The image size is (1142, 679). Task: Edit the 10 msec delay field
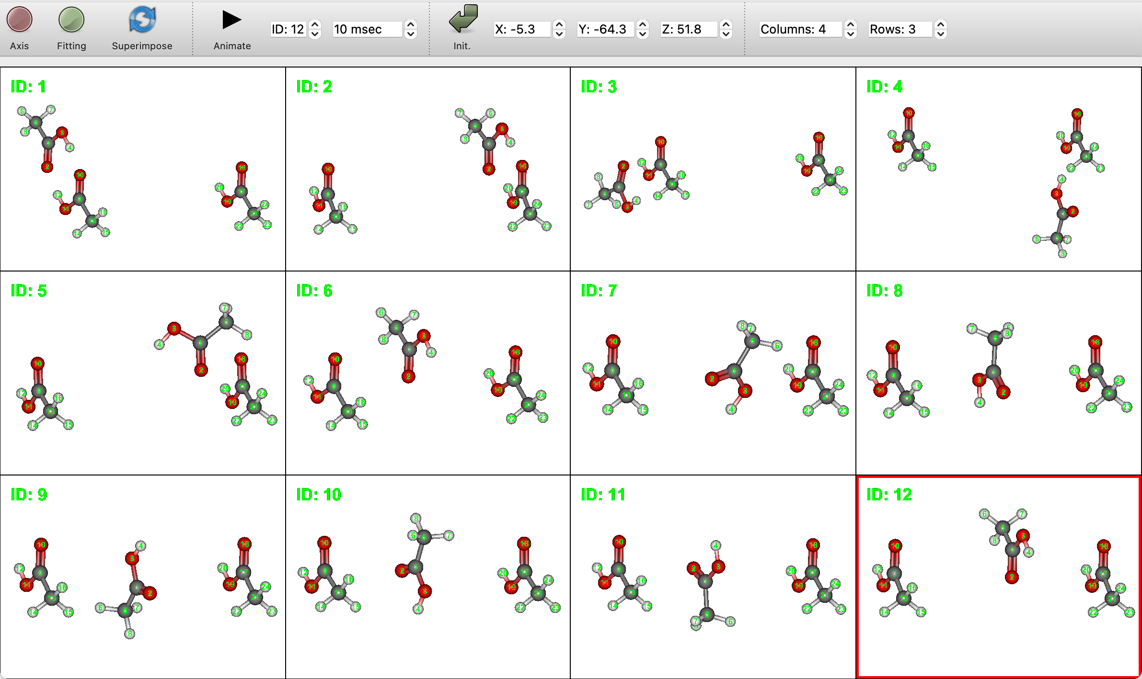tap(367, 29)
